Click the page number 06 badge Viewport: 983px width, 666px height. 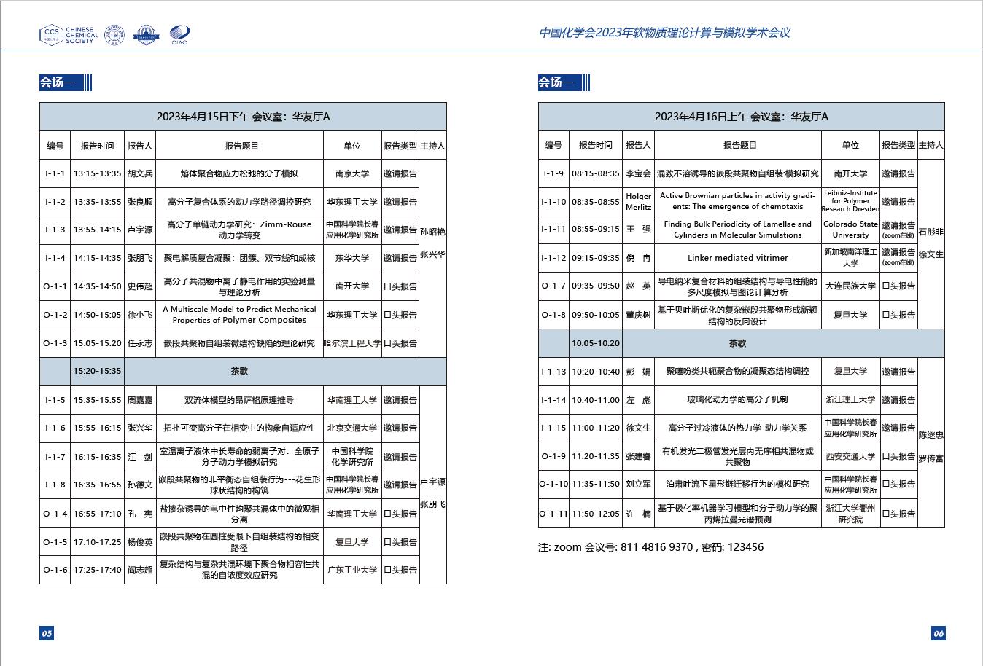click(x=939, y=633)
